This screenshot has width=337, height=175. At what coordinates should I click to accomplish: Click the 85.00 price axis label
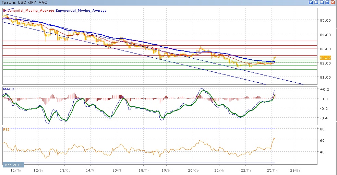coord(325,20)
